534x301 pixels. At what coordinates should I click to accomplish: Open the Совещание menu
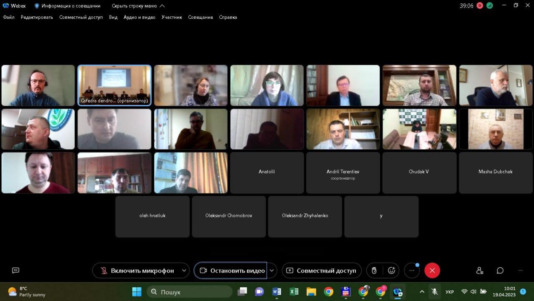pos(200,17)
